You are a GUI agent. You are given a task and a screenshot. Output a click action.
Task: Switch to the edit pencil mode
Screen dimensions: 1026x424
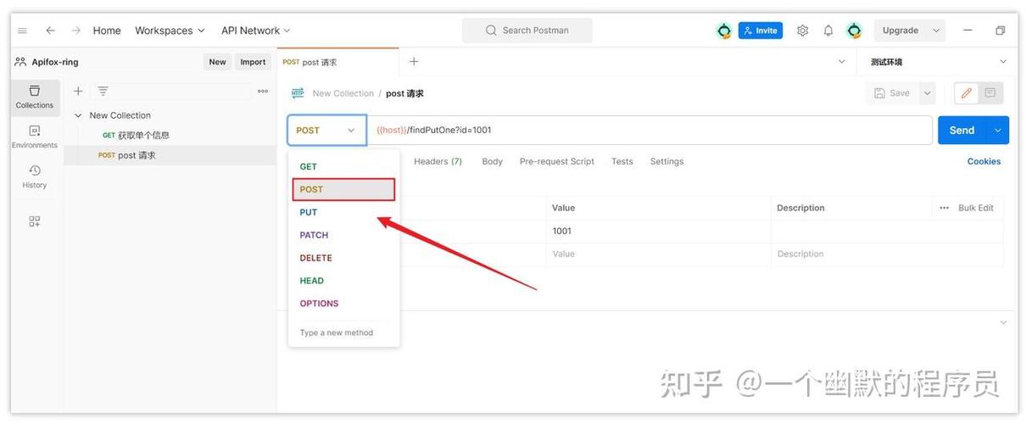[x=966, y=93]
